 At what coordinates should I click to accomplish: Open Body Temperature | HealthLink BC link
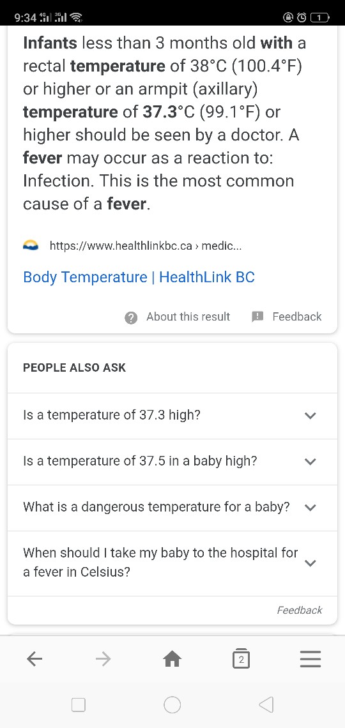coord(139,277)
